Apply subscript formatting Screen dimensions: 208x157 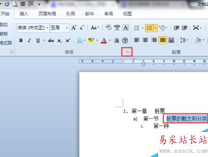[x=59, y=41]
